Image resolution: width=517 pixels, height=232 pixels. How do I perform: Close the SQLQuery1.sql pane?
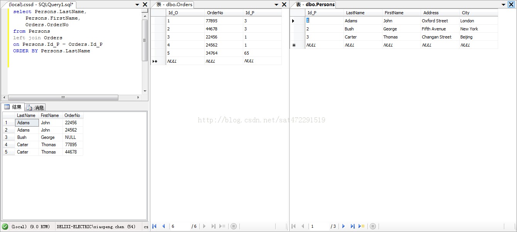point(145,5)
